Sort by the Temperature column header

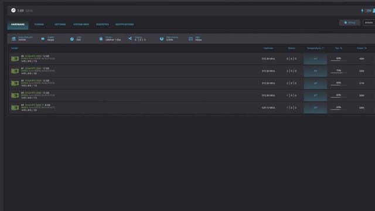click(315, 48)
